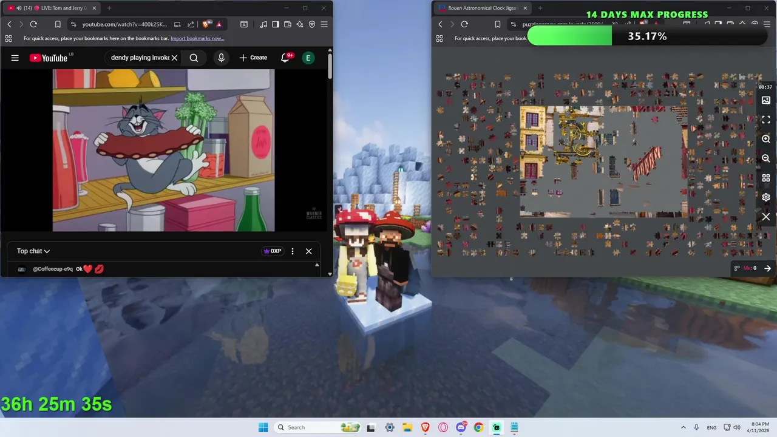Open the YouTube hamburger guide menu

click(x=15, y=58)
